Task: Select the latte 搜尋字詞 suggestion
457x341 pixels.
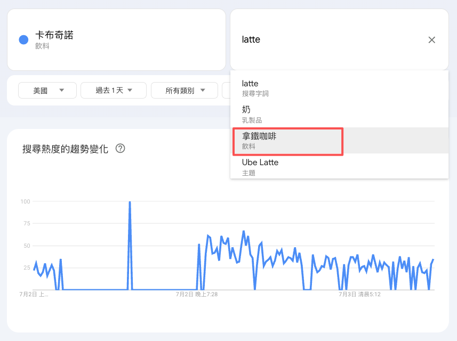Action: point(339,88)
